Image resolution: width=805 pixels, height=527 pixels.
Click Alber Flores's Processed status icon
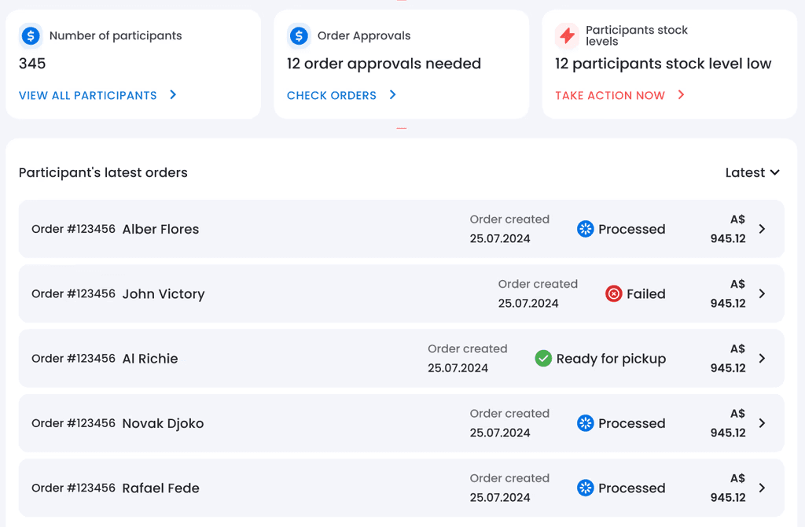tap(585, 229)
